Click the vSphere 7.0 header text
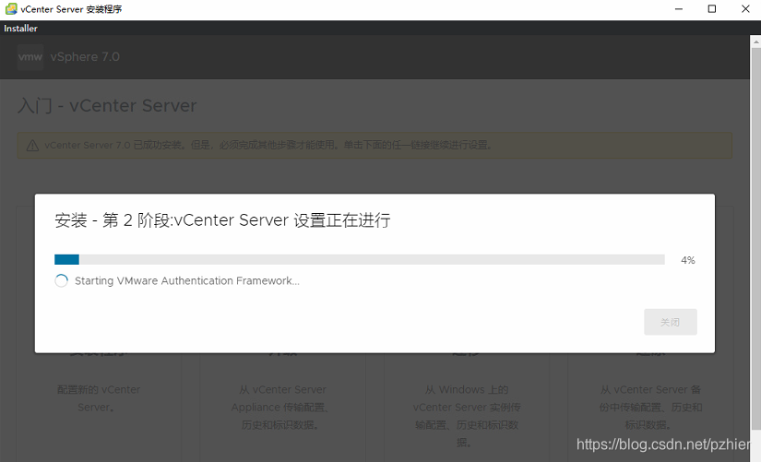Screen dimensions: 761x462 [x=85, y=57]
